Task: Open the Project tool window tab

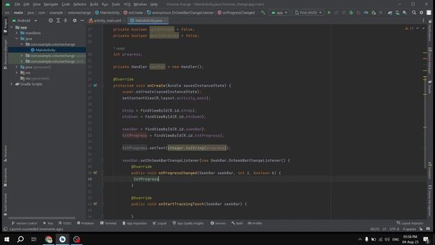Action: click(x=5, y=26)
